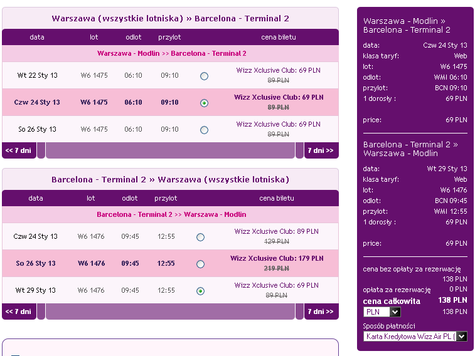475x356 pixels.
Task: Select the Czw 24 Sty 13 return flight radio
Action: click(x=200, y=237)
